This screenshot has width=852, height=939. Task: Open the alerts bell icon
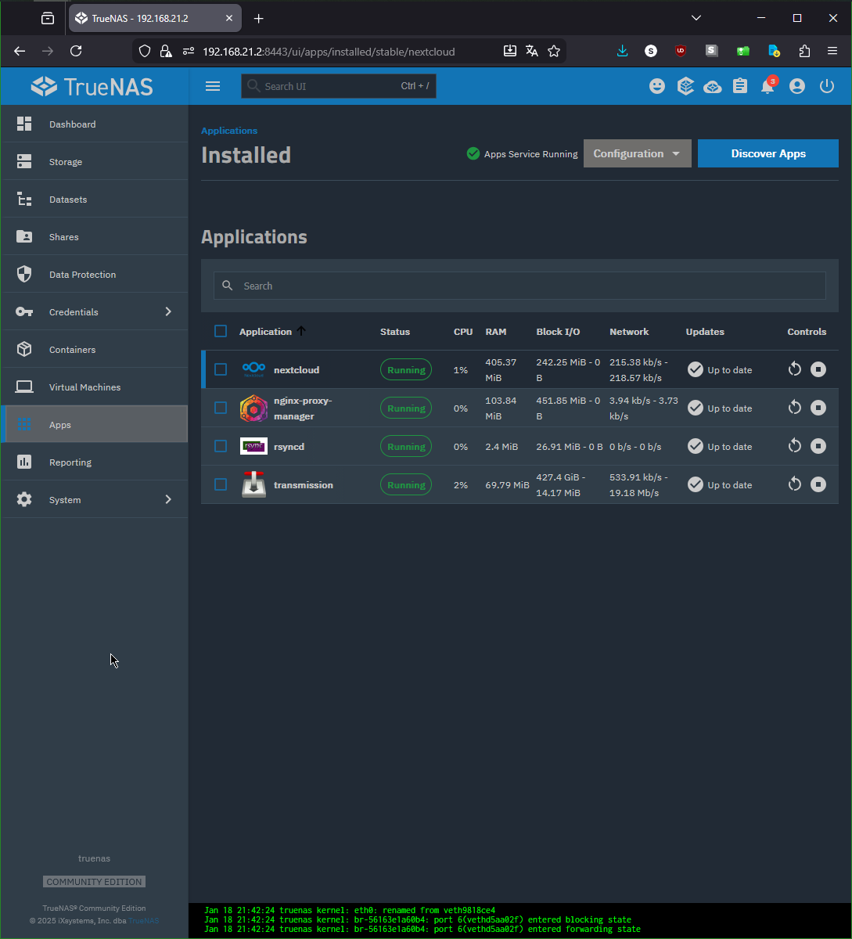[768, 86]
